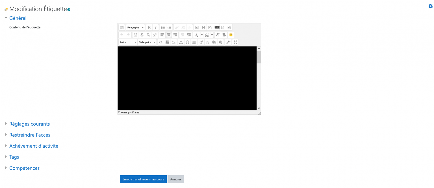Click inside the black editor content area
Screen dimensions: 434x188
[187, 78]
